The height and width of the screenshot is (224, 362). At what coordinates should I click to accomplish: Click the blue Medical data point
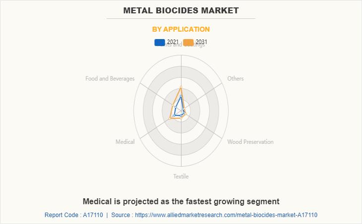pyautogui.click(x=174, y=115)
